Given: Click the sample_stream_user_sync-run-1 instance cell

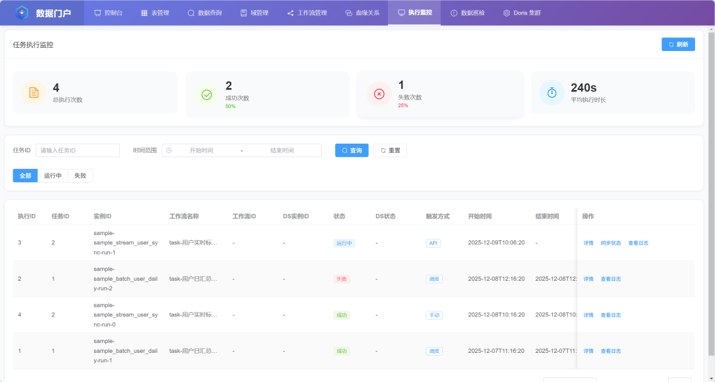Looking at the screenshot, I should [x=126, y=243].
